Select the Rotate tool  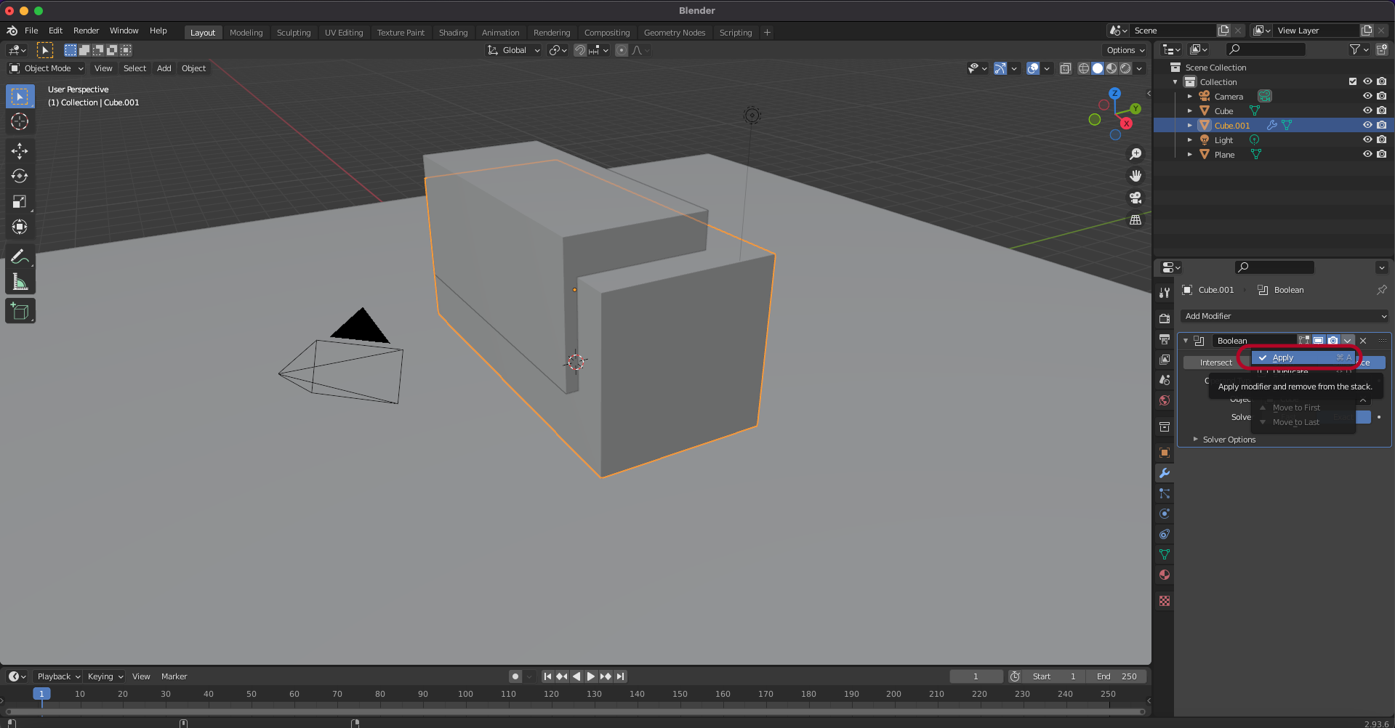coord(20,176)
